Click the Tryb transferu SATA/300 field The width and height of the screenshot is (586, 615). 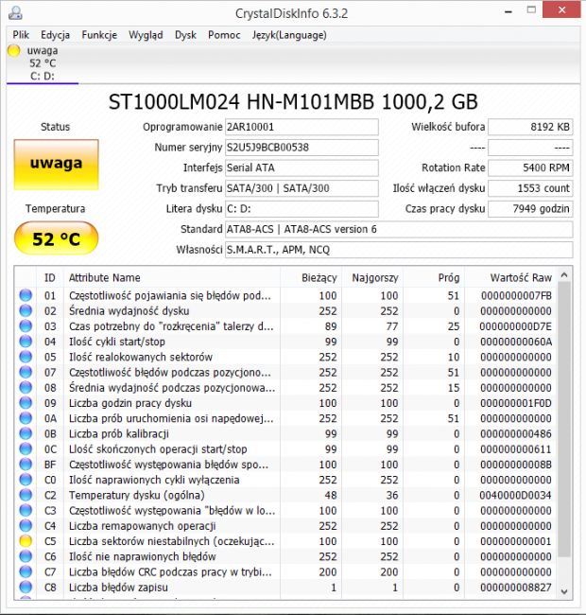click(302, 188)
